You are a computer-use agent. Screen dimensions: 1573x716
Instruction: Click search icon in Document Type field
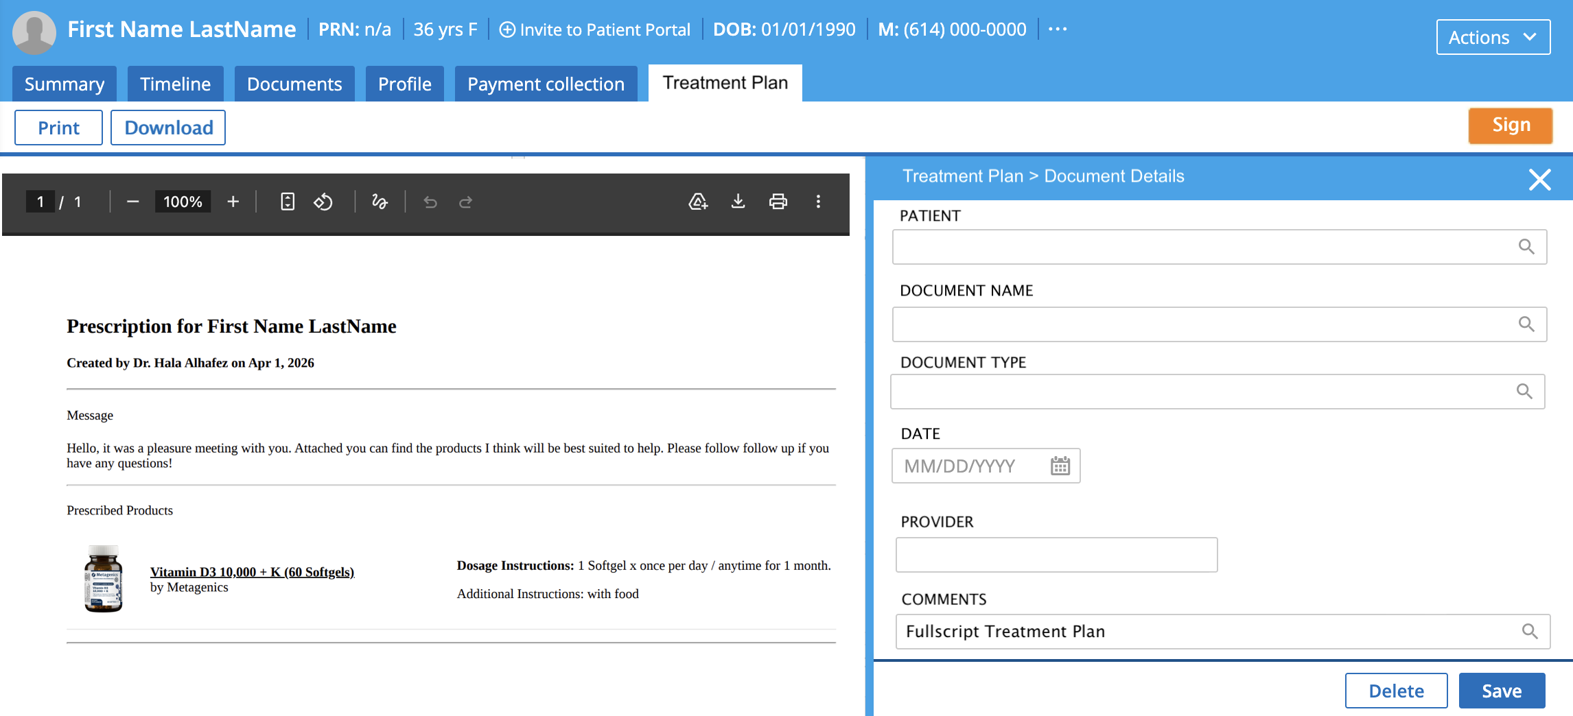point(1524,392)
